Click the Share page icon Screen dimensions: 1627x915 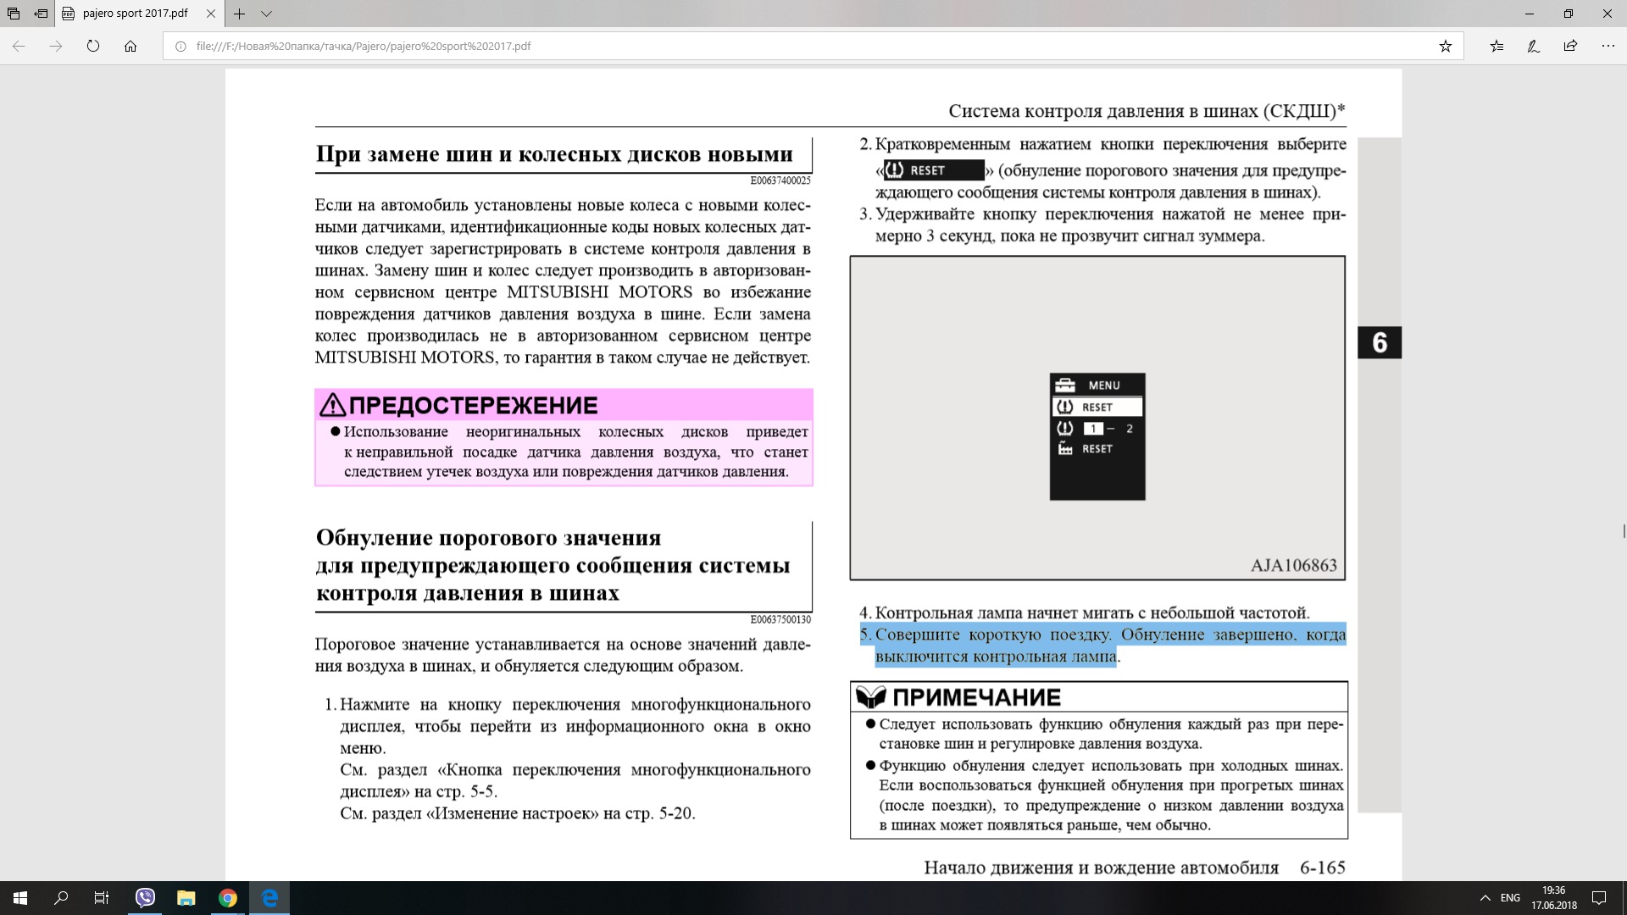click(1570, 47)
